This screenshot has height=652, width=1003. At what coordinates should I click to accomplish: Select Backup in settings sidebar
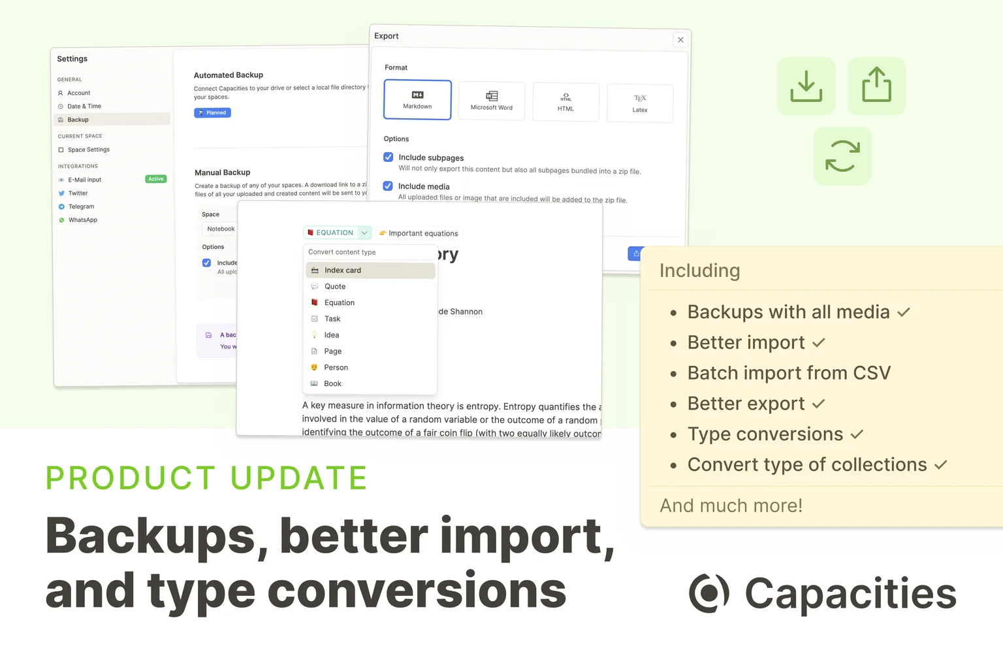[x=112, y=120]
